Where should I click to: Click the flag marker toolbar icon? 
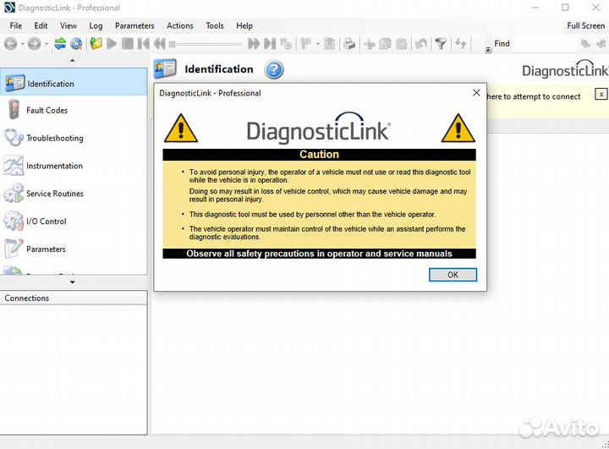click(306, 43)
